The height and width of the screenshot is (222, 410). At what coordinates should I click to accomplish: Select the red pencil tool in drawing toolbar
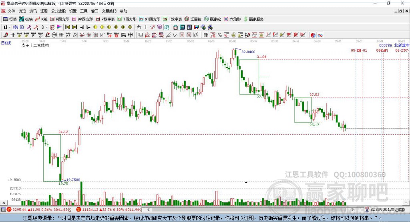6,35
